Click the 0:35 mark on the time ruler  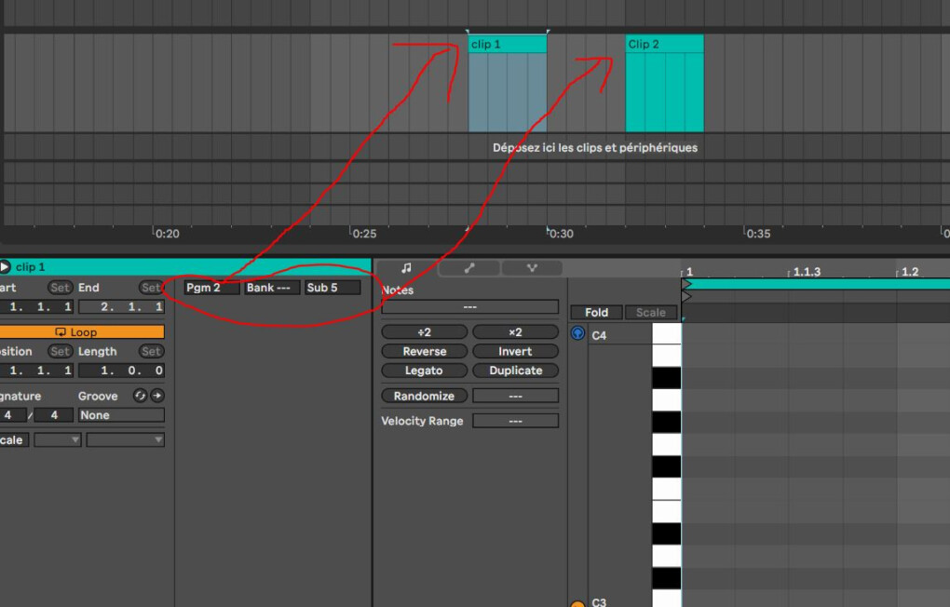[x=758, y=234]
